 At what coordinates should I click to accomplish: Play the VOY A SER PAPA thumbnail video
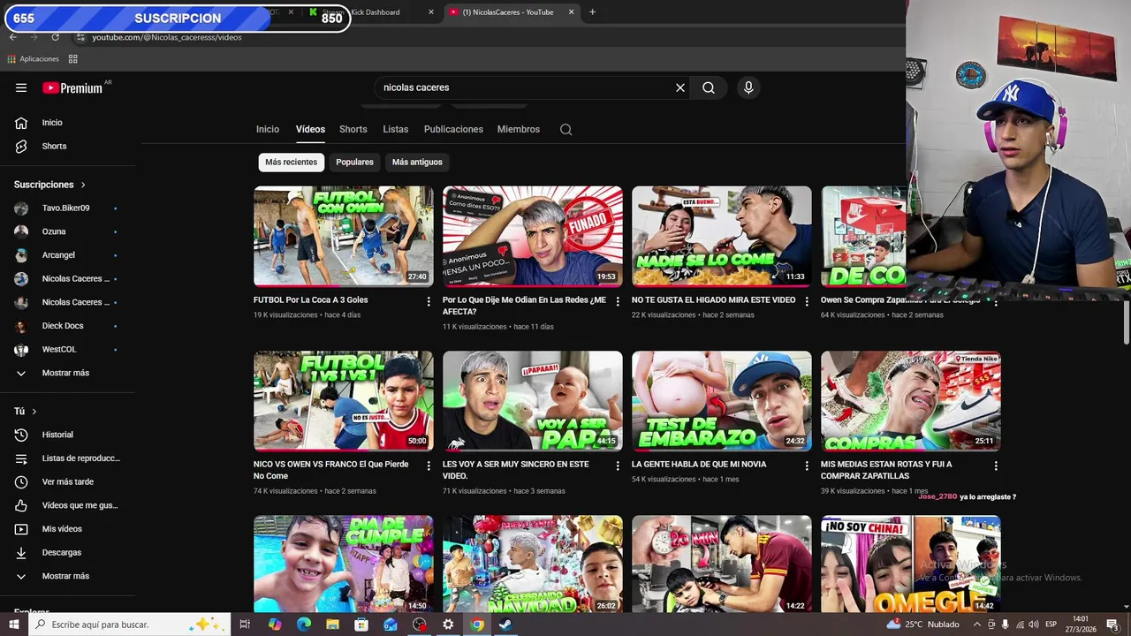point(533,401)
